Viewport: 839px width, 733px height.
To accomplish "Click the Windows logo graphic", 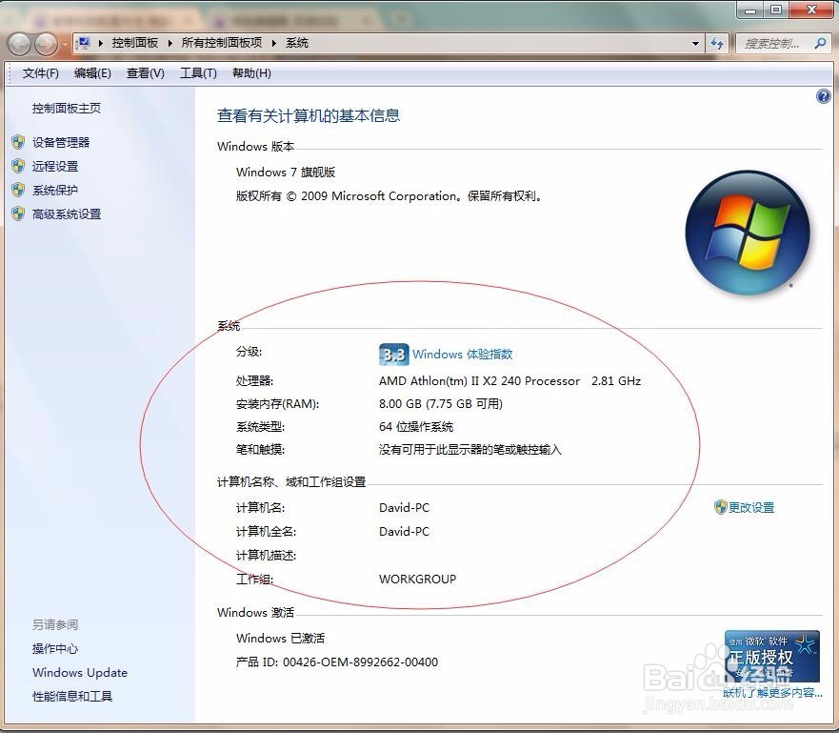I will click(x=749, y=232).
